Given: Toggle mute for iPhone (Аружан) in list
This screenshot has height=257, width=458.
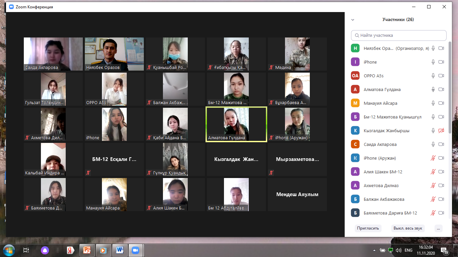Looking at the screenshot, I should click(x=433, y=158).
